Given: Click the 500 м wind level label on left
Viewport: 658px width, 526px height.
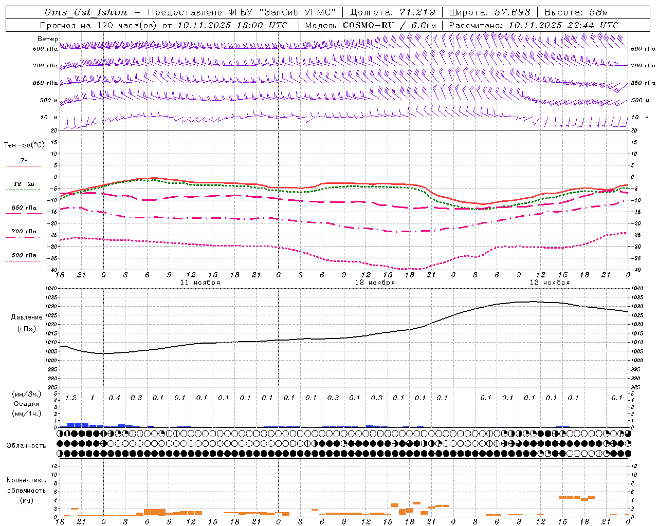Looking at the screenshot, I should point(49,100).
